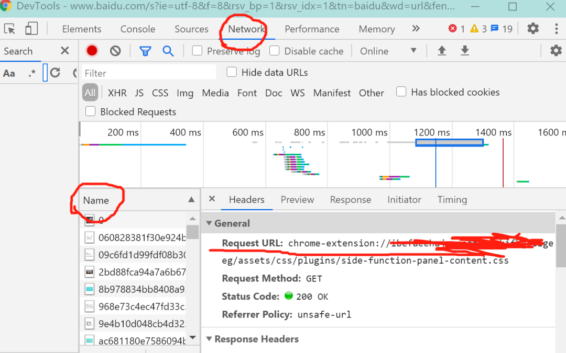The image size is (566, 353).
Task: Open the Timing tab
Action: point(452,200)
